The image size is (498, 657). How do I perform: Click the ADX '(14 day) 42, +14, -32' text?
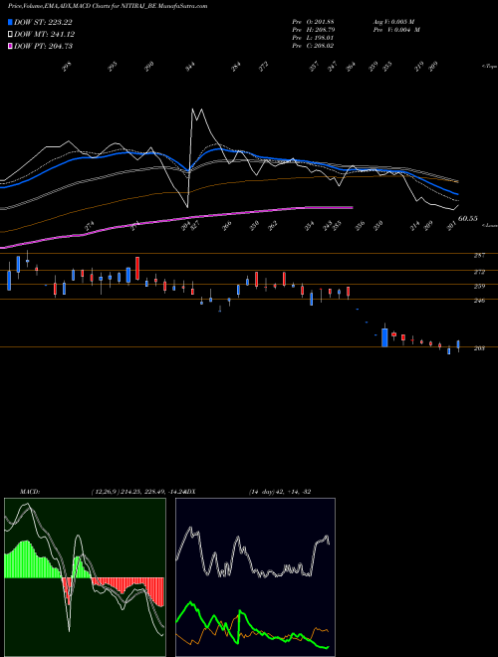[x=280, y=492]
